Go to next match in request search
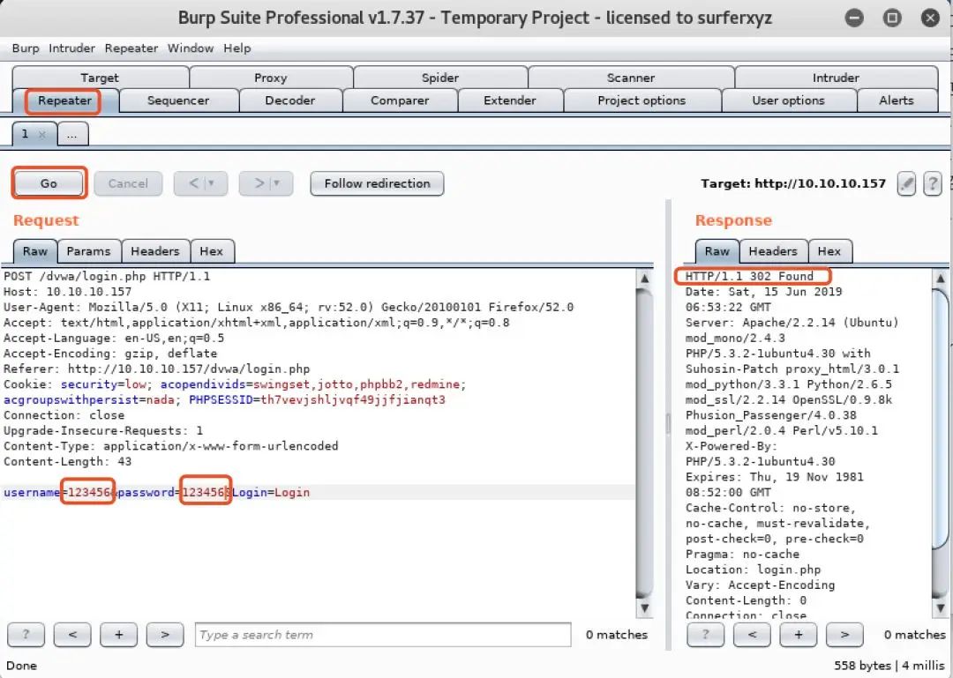Image resolution: width=953 pixels, height=678 pixels. pos(165,635)
